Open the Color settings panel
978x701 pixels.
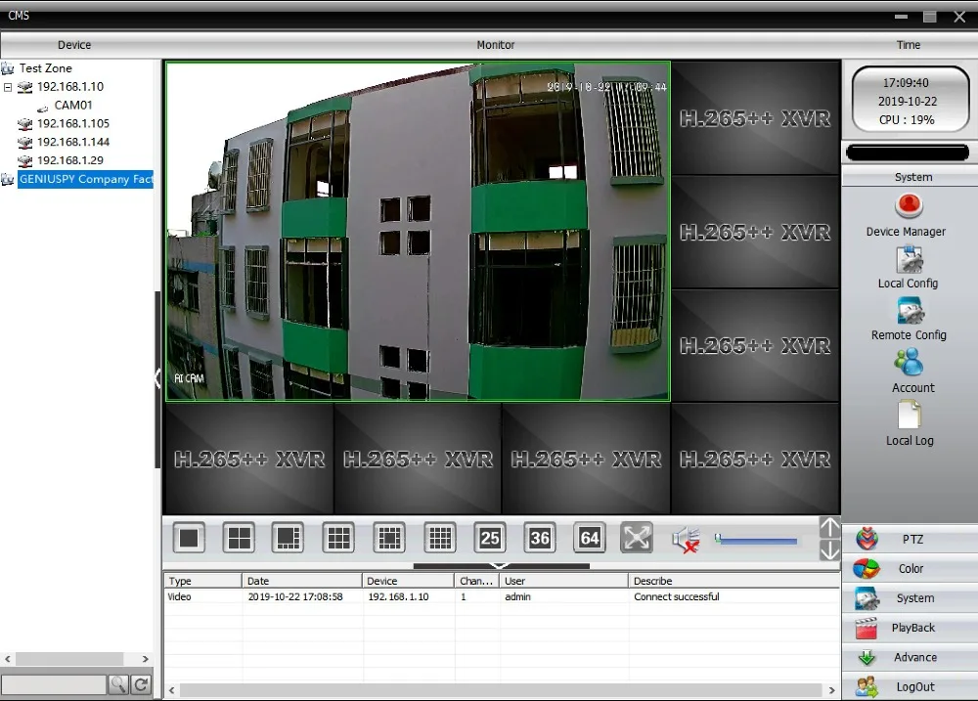910,568
